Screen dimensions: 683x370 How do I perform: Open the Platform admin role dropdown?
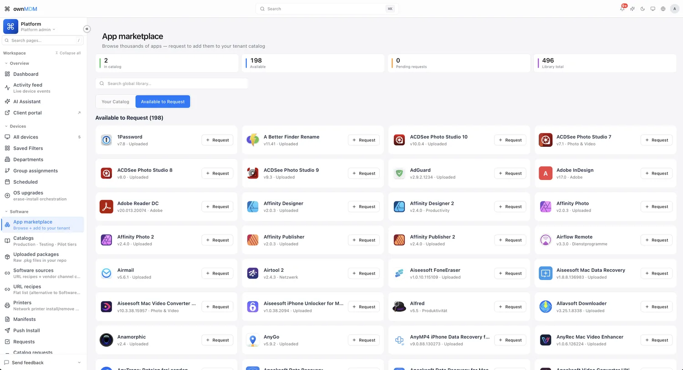(x=38, y=30)
